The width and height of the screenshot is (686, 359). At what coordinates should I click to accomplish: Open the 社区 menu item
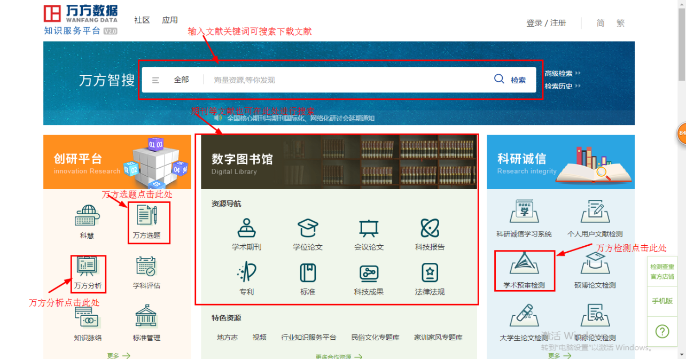[x=142, y=20]
